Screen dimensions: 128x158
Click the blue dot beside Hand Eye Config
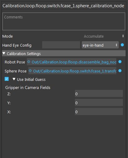pos(122,45)
